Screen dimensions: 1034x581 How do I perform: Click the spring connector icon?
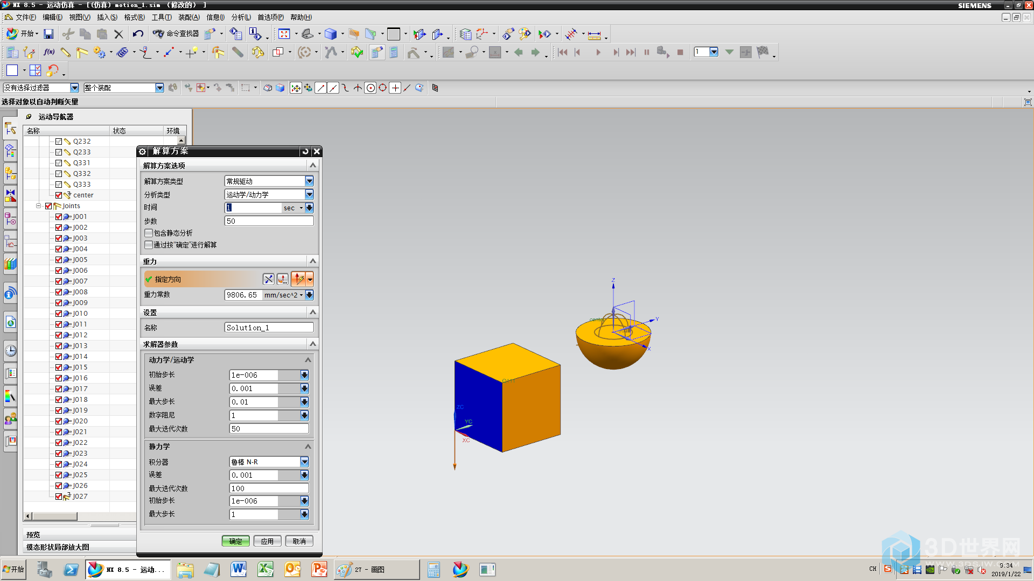(x=123, y=52)
